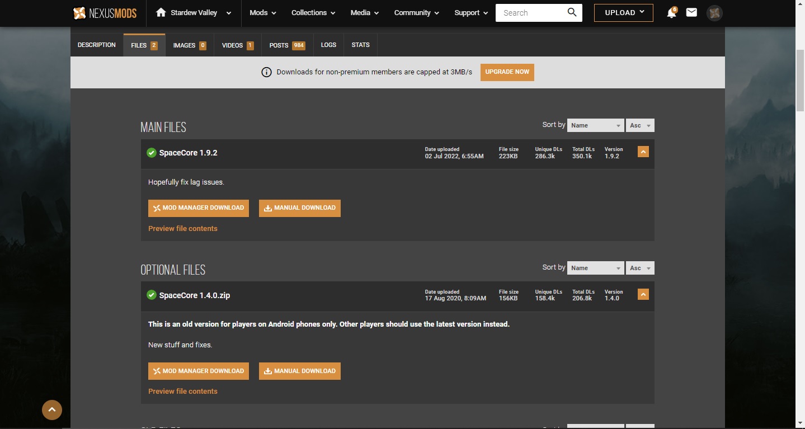This screenshot has height=429, width=805.
Task: Open the messages envelope
Action: [x=691, y=12]
